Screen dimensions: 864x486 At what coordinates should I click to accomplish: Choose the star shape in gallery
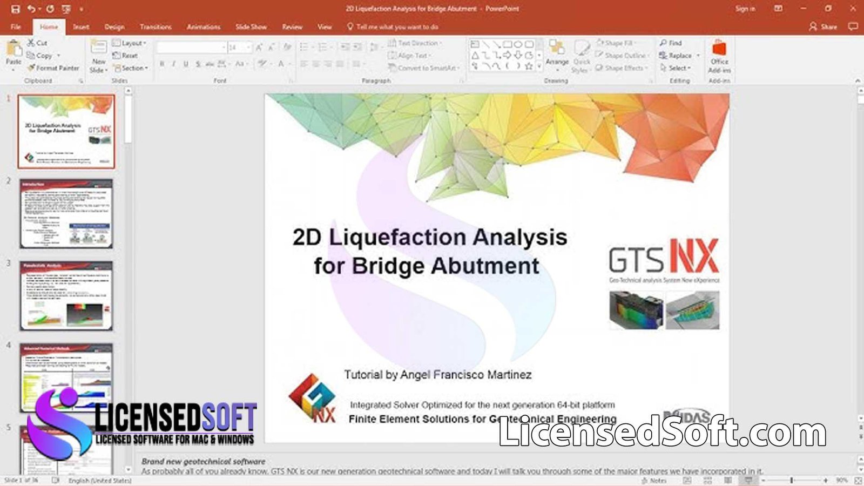point(529,66)
